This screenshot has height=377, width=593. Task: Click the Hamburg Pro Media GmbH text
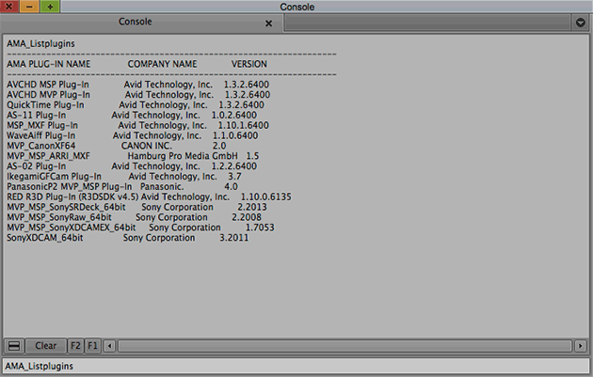pyautogui.click(x=183, y=156)
